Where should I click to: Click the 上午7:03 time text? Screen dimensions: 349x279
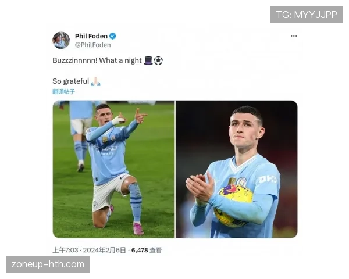(x=65, y=250)
